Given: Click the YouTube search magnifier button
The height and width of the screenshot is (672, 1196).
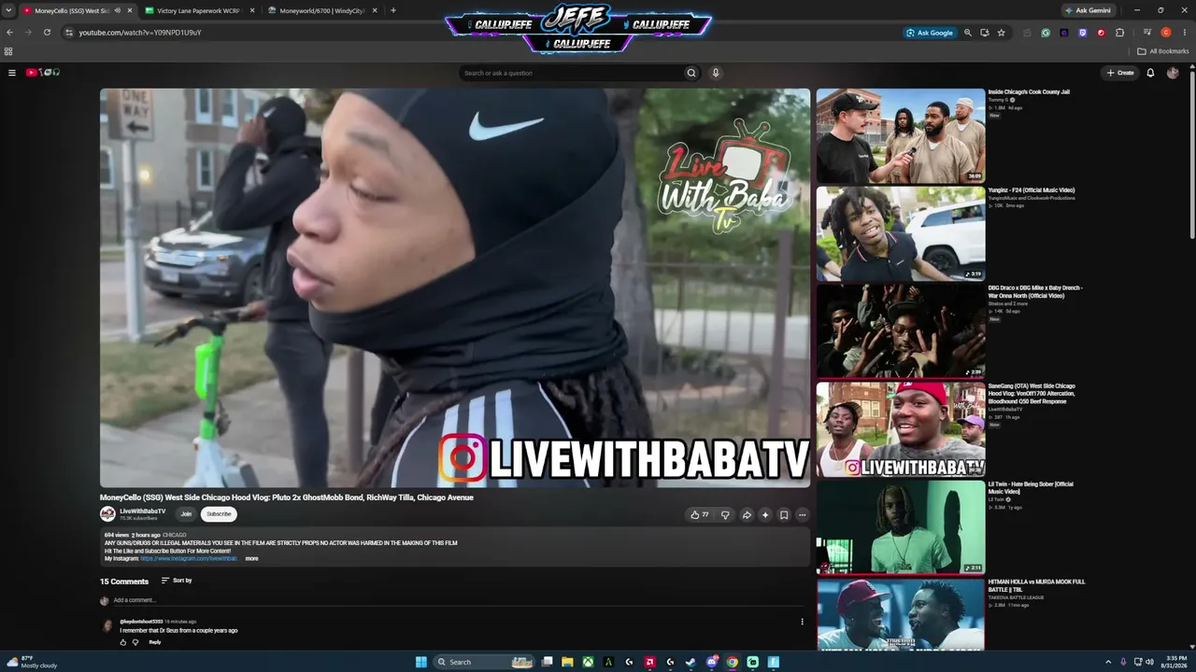Looking at the screenshot, I should [x=691, y=73].
